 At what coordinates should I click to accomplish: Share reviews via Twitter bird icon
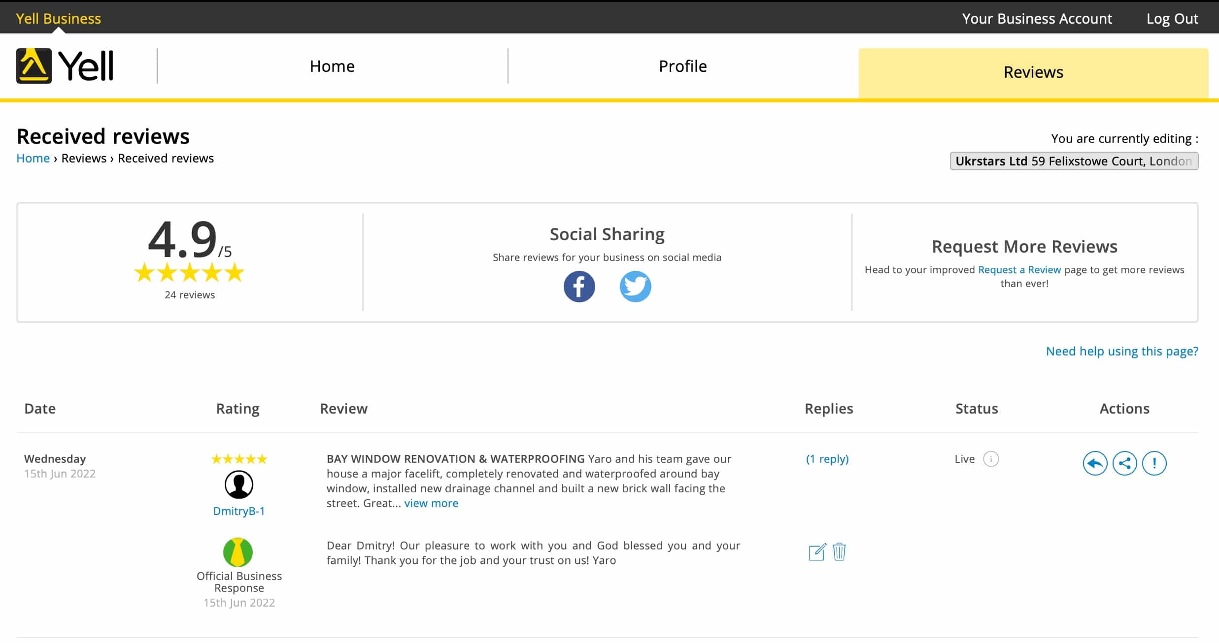(635, 287)
